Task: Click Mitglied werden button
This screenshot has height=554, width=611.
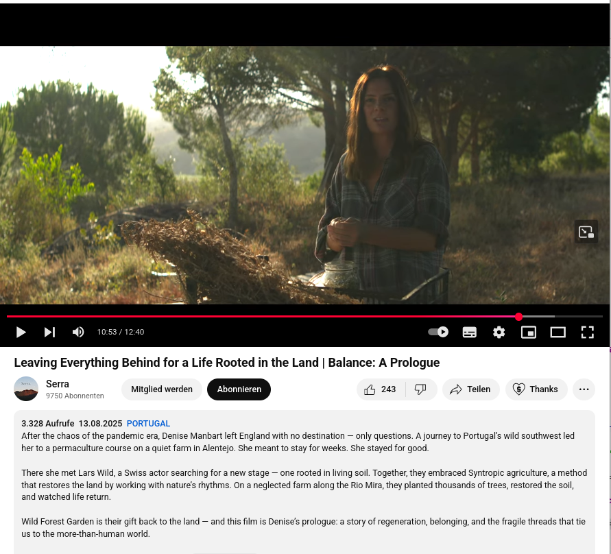Action: pyautogui.click(x=162, y=389)
